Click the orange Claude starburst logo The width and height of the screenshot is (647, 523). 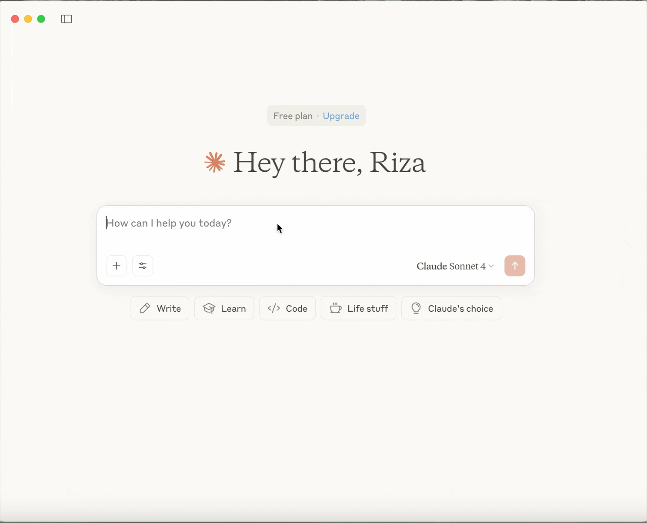tap(215, 163)
